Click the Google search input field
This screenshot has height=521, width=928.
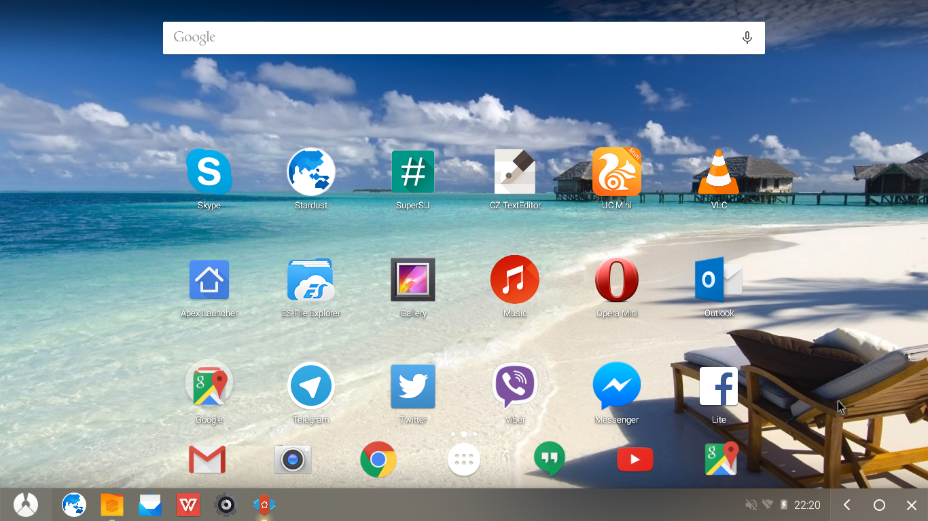(x=464, y=38)
